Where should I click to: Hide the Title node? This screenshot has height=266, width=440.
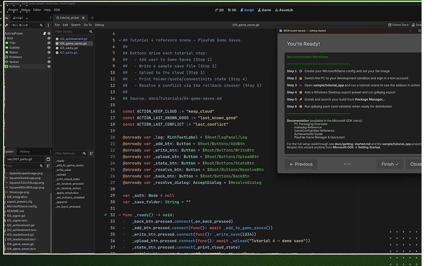pos(49,43)
